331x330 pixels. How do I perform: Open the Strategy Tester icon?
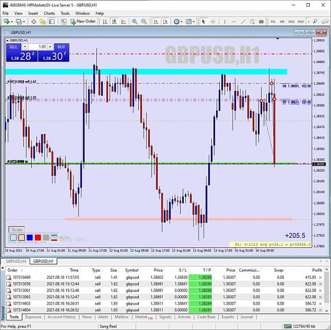coord(64,22)
